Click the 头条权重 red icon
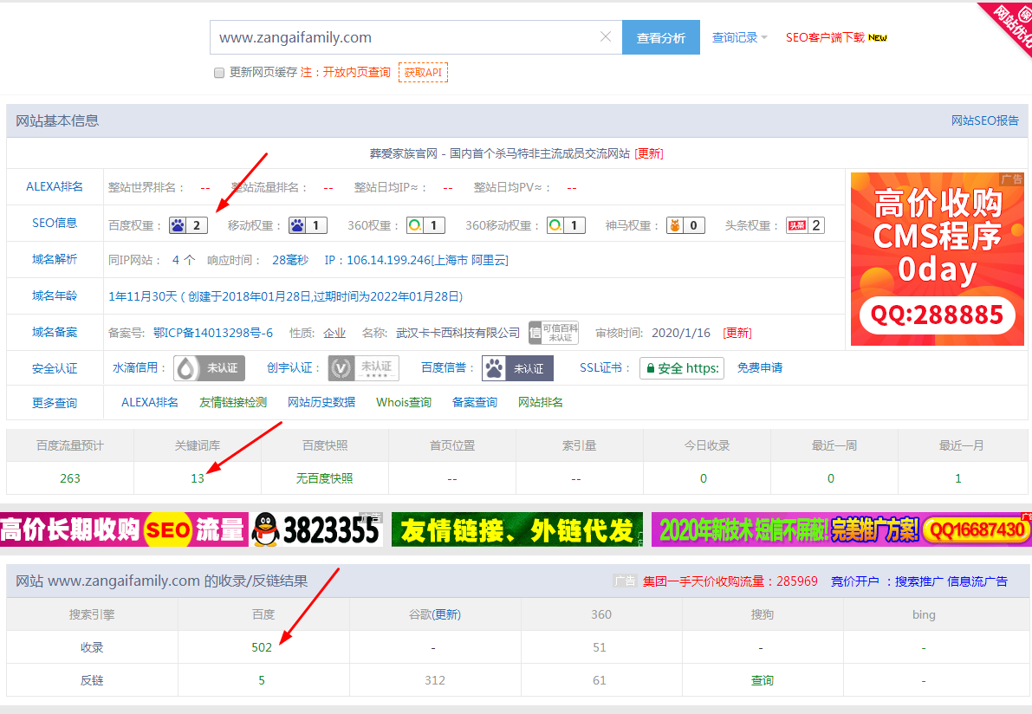Screen dimensions: 1032x714 [x=797, y=225]
